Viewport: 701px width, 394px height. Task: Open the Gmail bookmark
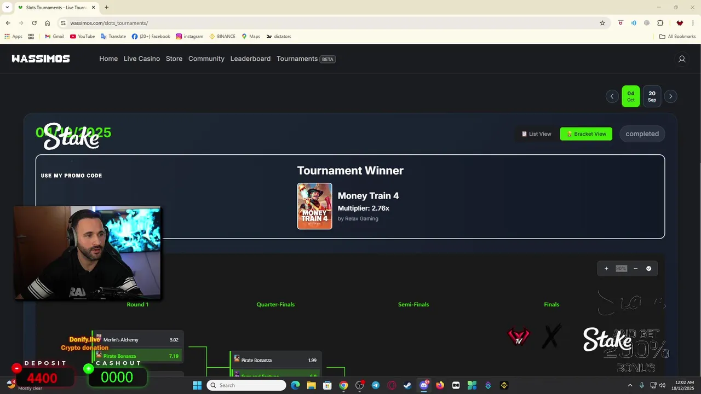(54, 37)
